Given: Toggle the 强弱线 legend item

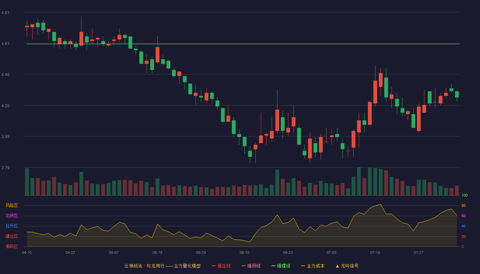Looking at the screenshot, I should pos(251,266).
